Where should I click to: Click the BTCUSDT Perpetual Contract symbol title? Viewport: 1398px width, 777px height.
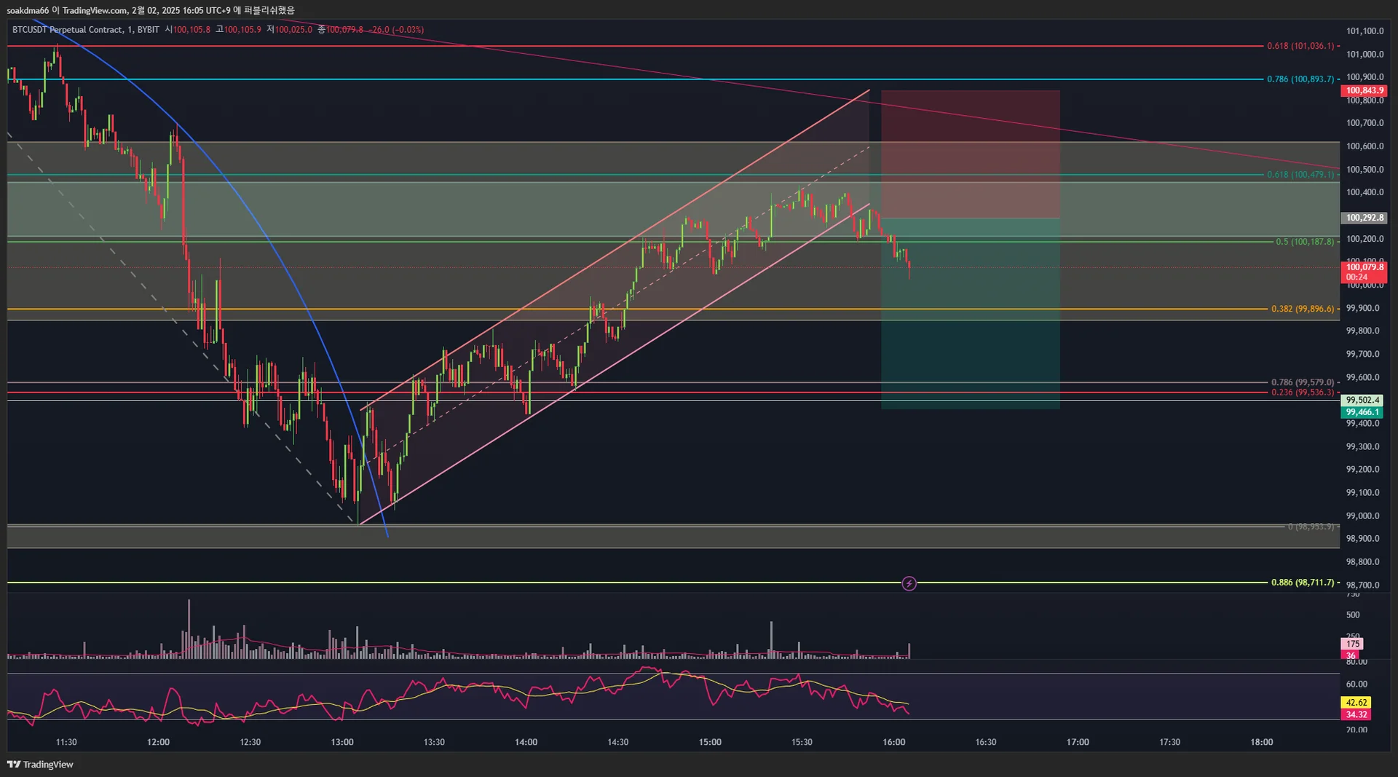(68, 30)
